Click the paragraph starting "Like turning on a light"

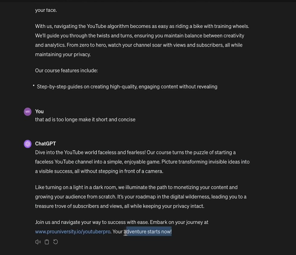[x=141, y=197]
